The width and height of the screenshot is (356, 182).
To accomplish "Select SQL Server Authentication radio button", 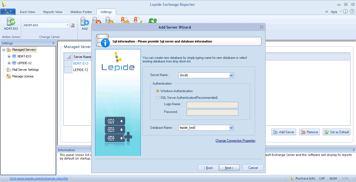I will coord(158,98).
